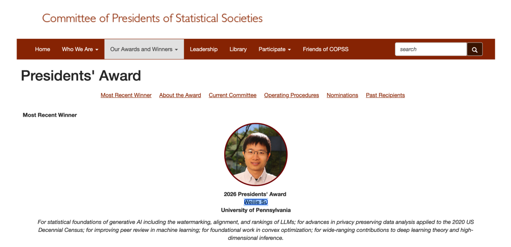The height and width of the screenshot is (247, 511).
Task: View the Past Recipients link
Action: (385, 95)
